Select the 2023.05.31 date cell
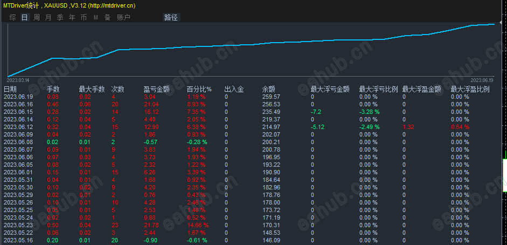Image resolution: width=507 pixels, height=245 pixels. coord(18,180)
